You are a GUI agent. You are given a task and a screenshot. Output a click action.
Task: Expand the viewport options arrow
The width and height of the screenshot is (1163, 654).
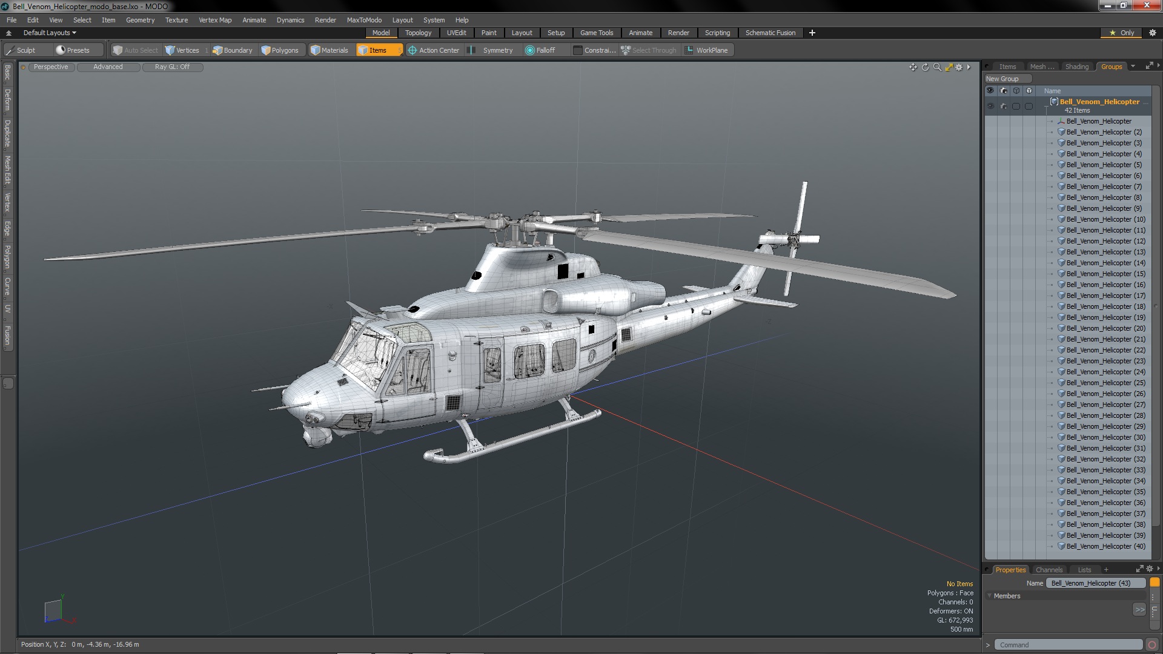coord(969,67)
